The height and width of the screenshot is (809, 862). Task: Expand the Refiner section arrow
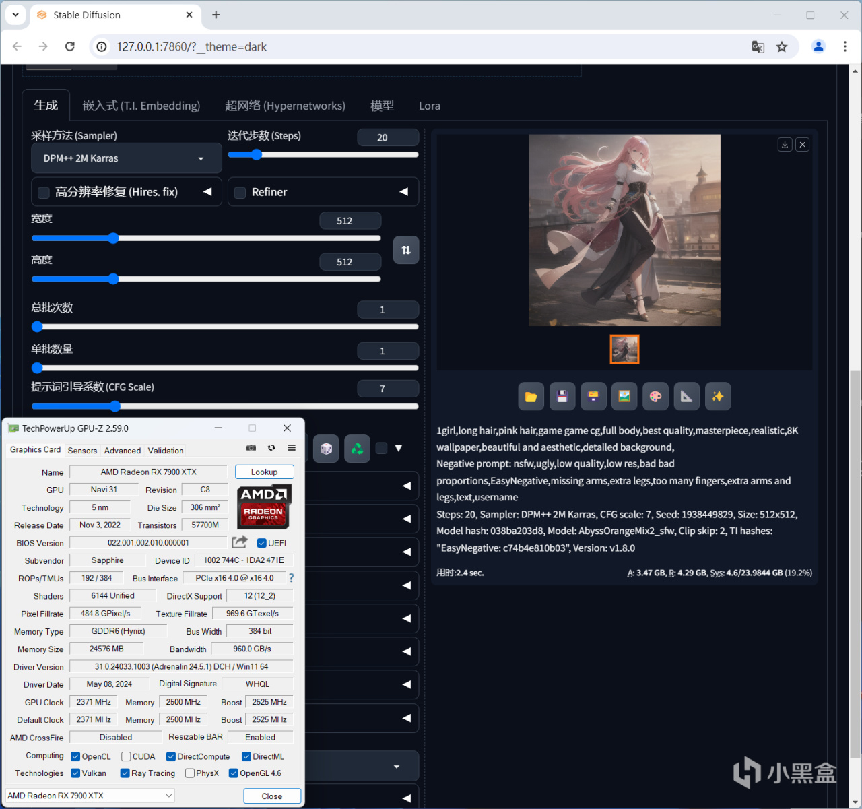click(x=404, y=192)
